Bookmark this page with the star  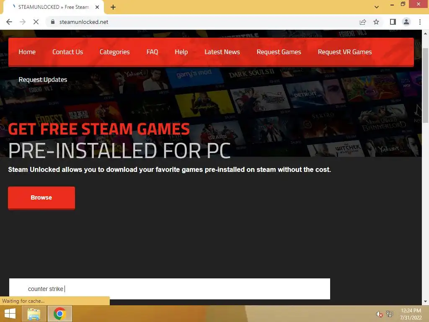[x=376, y=22]
